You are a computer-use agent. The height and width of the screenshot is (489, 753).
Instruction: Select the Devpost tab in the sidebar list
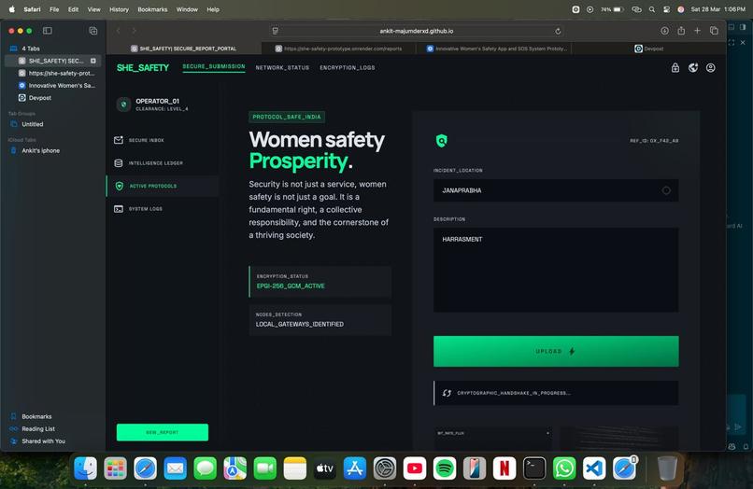pyautogui.click(x=40, y=98)
